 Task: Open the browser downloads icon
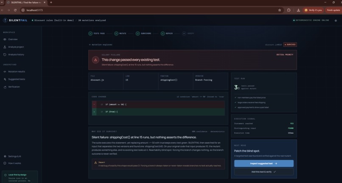pos(298,10)
